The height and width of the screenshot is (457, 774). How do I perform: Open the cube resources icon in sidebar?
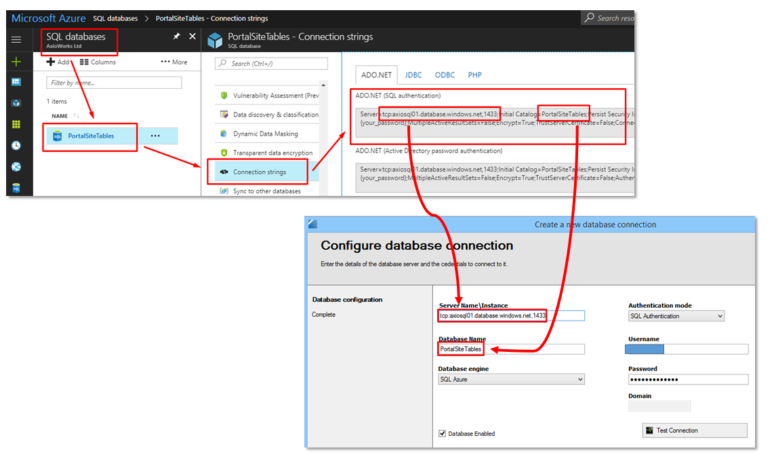(16, 103)
